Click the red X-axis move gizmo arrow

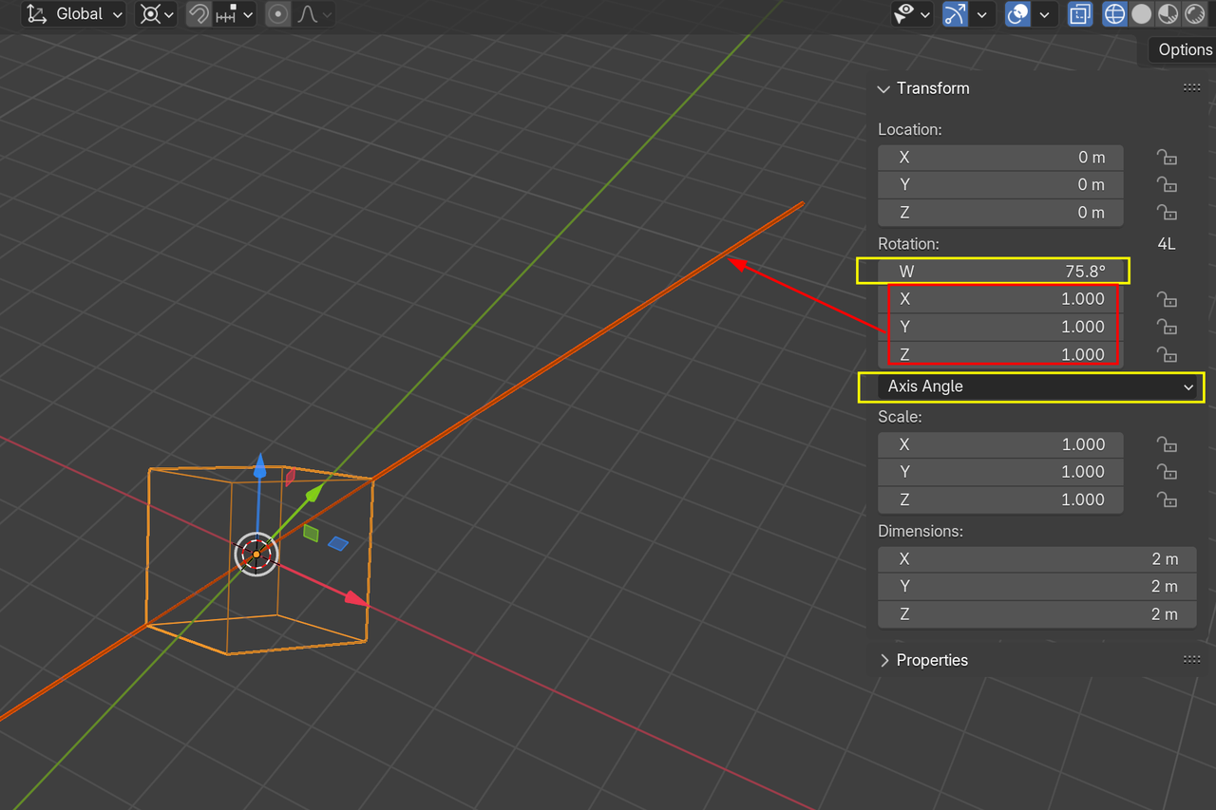[x=355, y=598]
